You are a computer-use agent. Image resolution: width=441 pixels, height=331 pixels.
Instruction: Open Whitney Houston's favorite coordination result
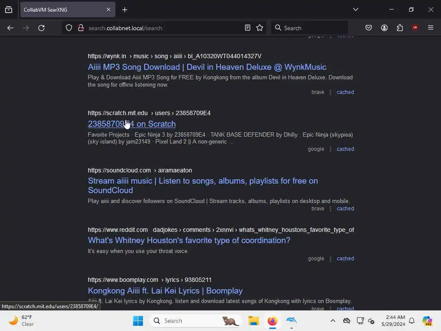coord(189,240)
